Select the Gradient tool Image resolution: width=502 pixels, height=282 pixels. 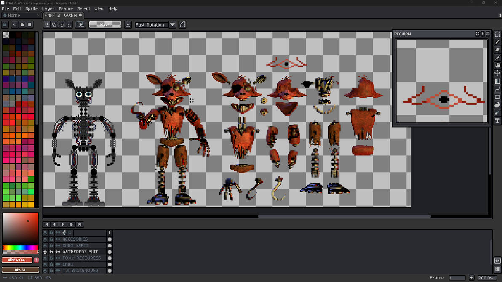tap(497, 81)
